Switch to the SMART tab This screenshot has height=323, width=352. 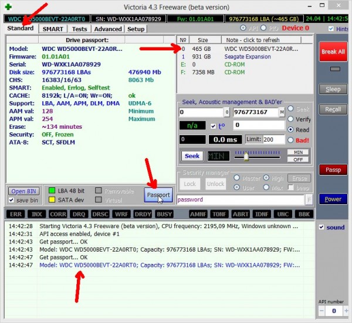[53, 29]
